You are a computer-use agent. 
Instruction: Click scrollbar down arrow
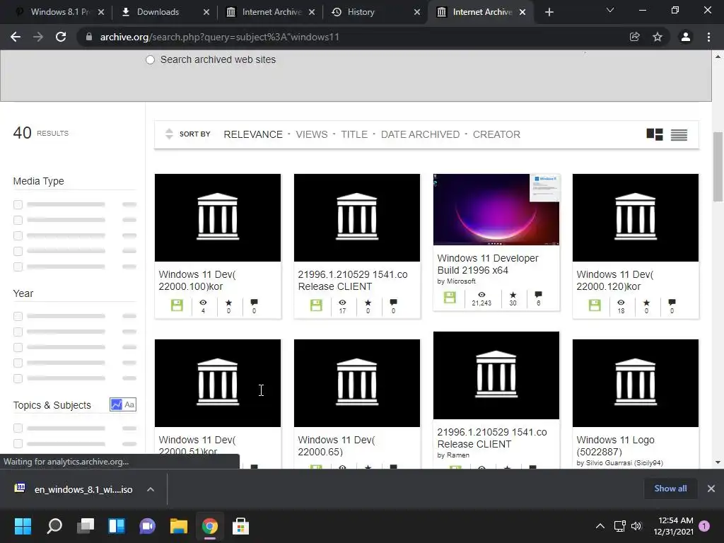pyautogui.click(x=718, y=462)
